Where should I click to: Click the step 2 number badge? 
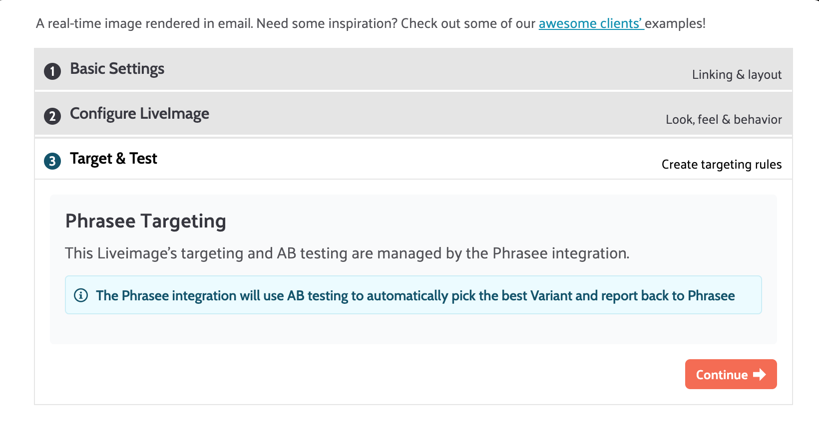pos(52,116)
